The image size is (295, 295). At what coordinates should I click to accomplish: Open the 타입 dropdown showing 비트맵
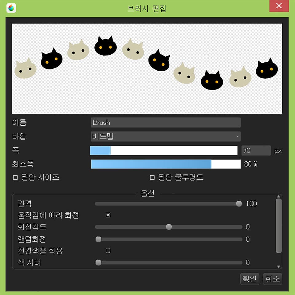pos(166,136)
